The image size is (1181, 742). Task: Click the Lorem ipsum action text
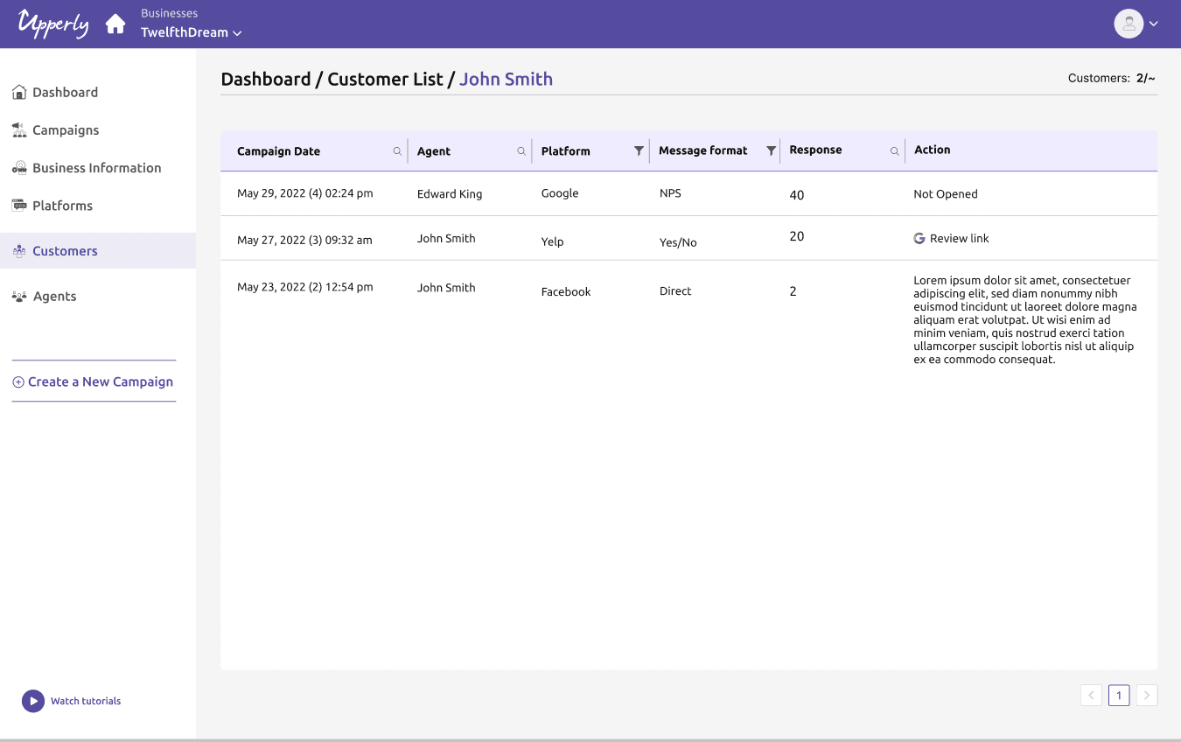click(x=1025, y=319)
